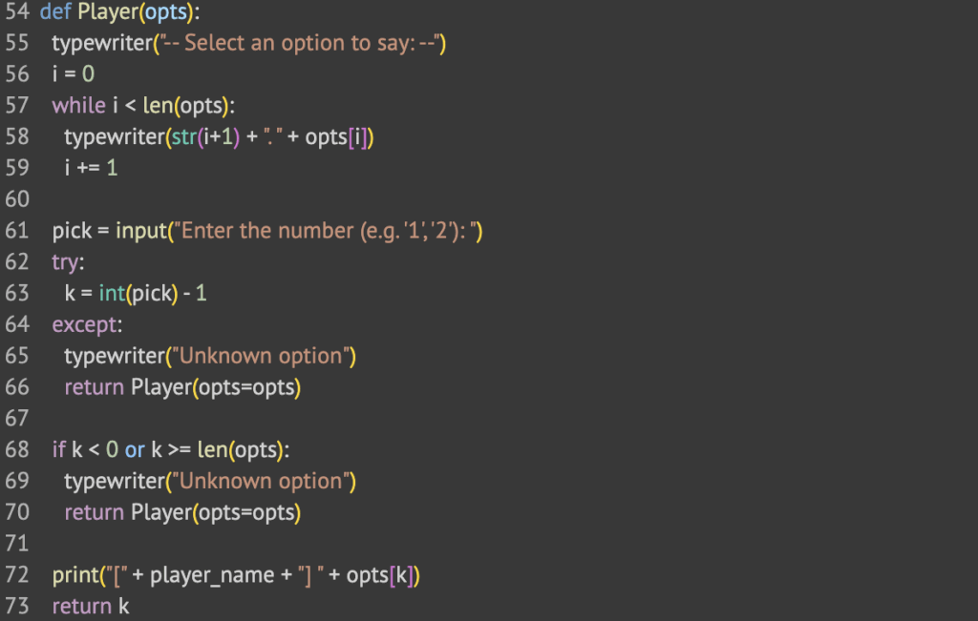Viewport: 978px width, 621px height.
Task: Click the 'try' keyword on line 62
Action: click(x=66, y=262)
